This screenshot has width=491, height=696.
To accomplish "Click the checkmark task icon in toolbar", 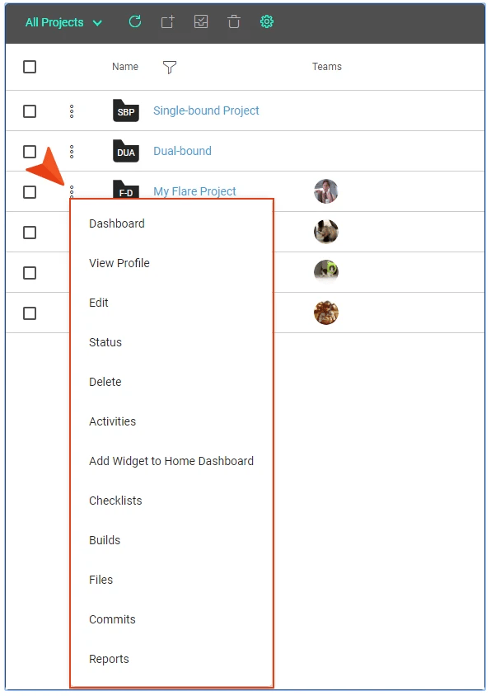I will (201, 21).
